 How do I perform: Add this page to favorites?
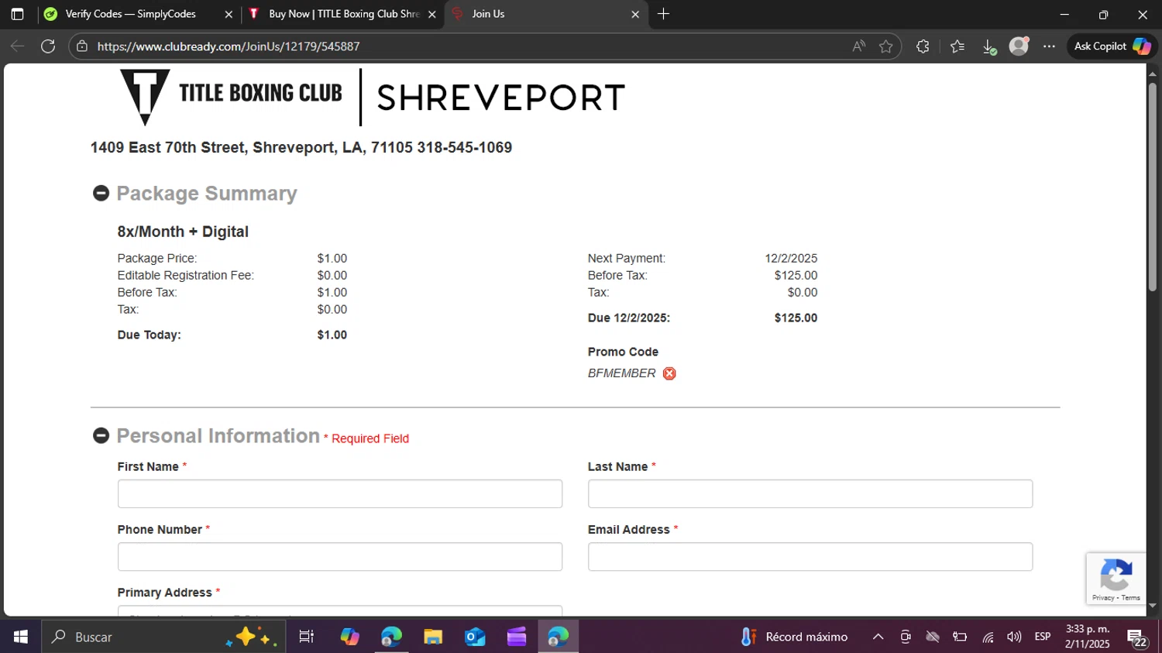pos(885,46)
